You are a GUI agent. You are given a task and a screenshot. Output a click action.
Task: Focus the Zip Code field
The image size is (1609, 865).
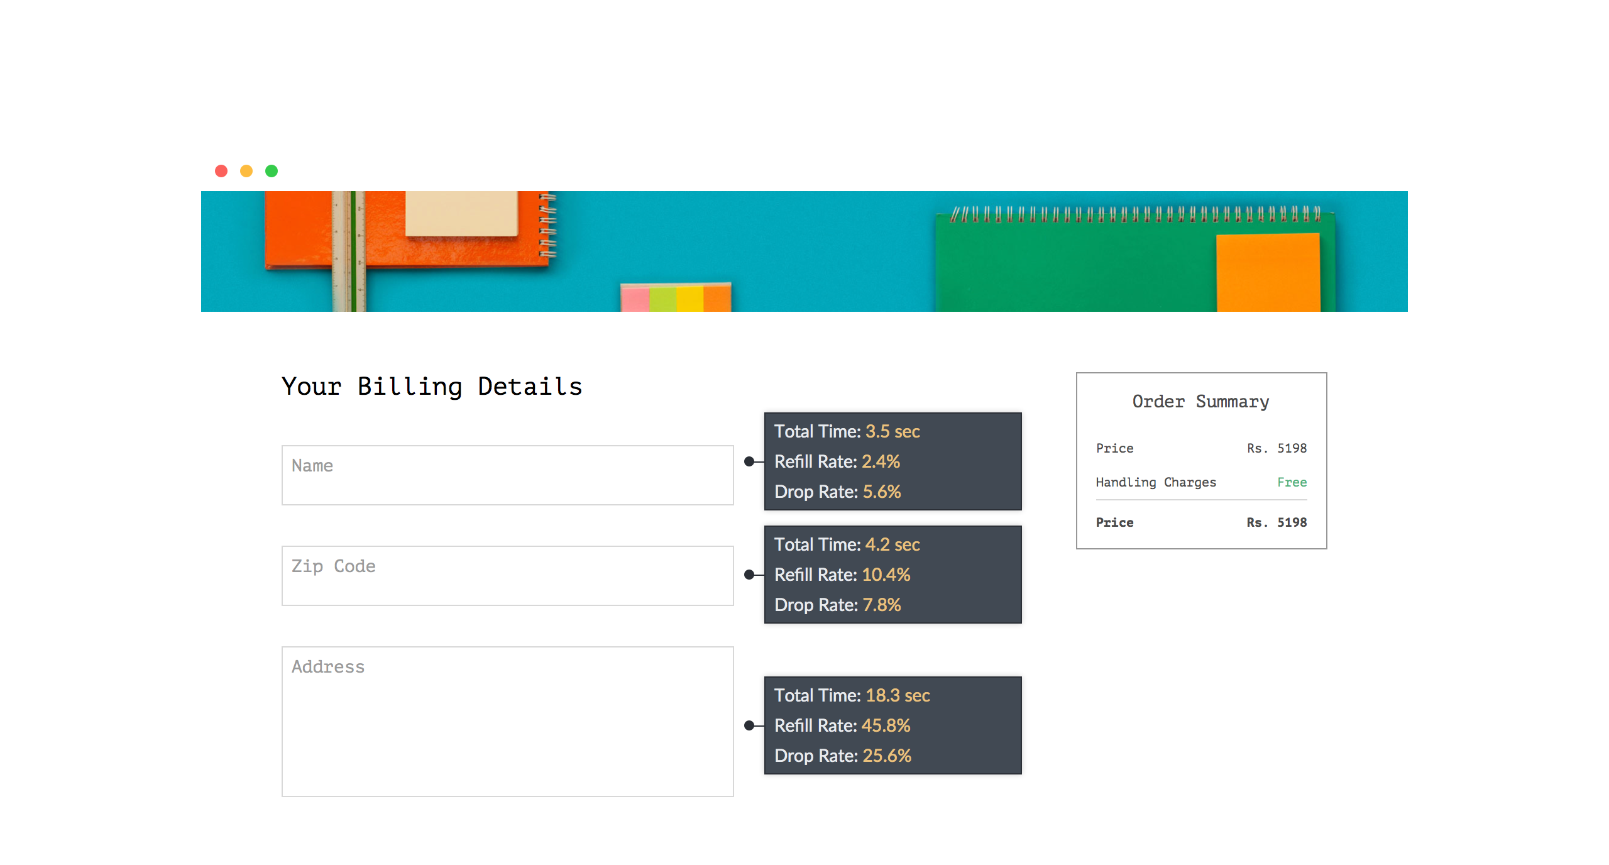[507, 575]
